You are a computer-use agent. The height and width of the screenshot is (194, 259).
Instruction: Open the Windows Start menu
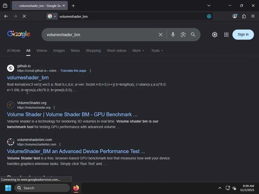coord(8,188)
